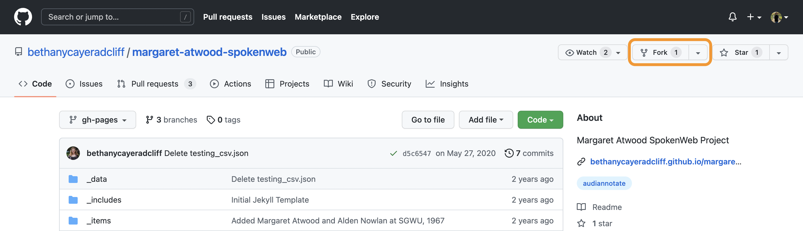Select the Actions tab

coord(230,84)
